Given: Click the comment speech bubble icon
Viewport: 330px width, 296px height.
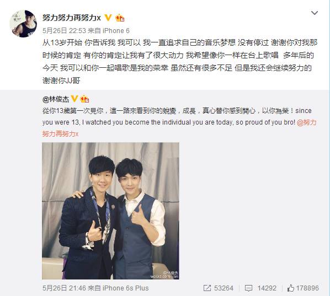Looking at the screenshot, I should 248,288.
